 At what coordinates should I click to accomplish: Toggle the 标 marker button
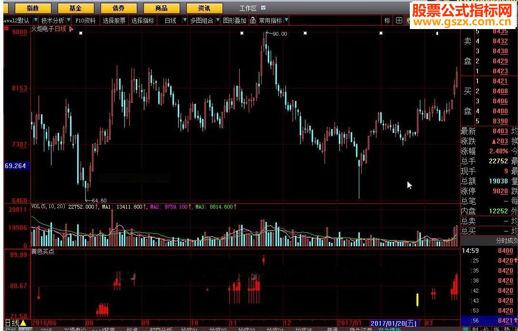(x=387, y=20)
